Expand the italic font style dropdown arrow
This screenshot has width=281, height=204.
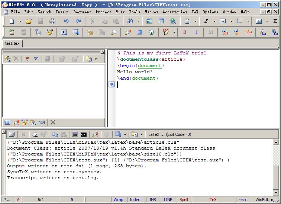[214, 21]
